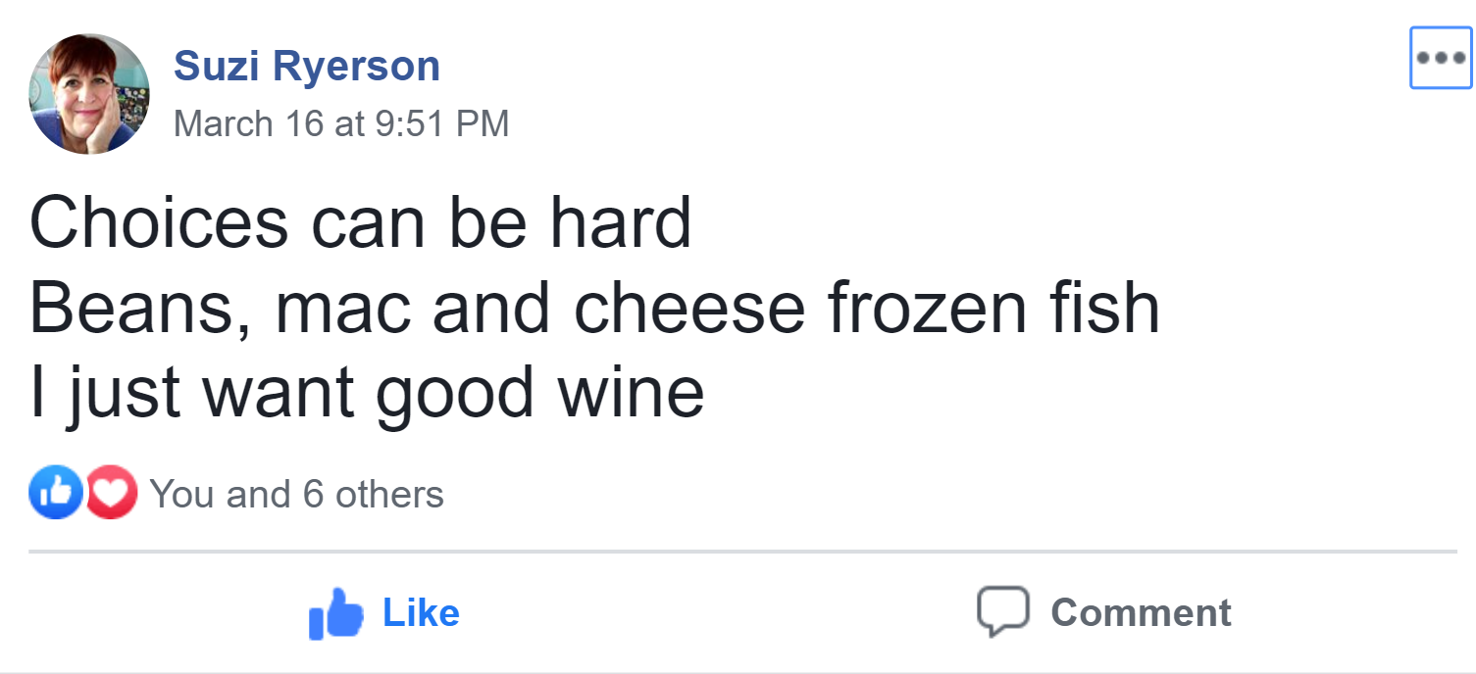Viewport: 1476px width, 674px height.
Task: Click the word "hard" in the first line
Action: 620,223
